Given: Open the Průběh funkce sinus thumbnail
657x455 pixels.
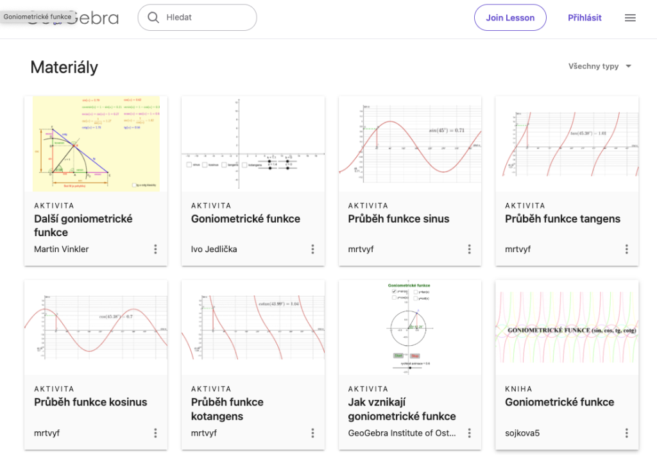Looking at the screenshot, I should coord(410,144).
